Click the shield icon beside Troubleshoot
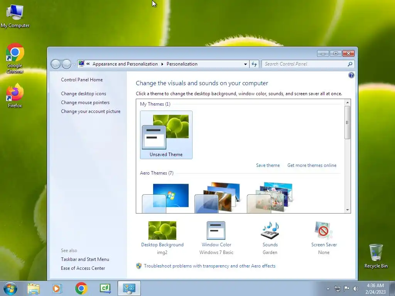The image size is (395, 296). click(x=139, y=266)
